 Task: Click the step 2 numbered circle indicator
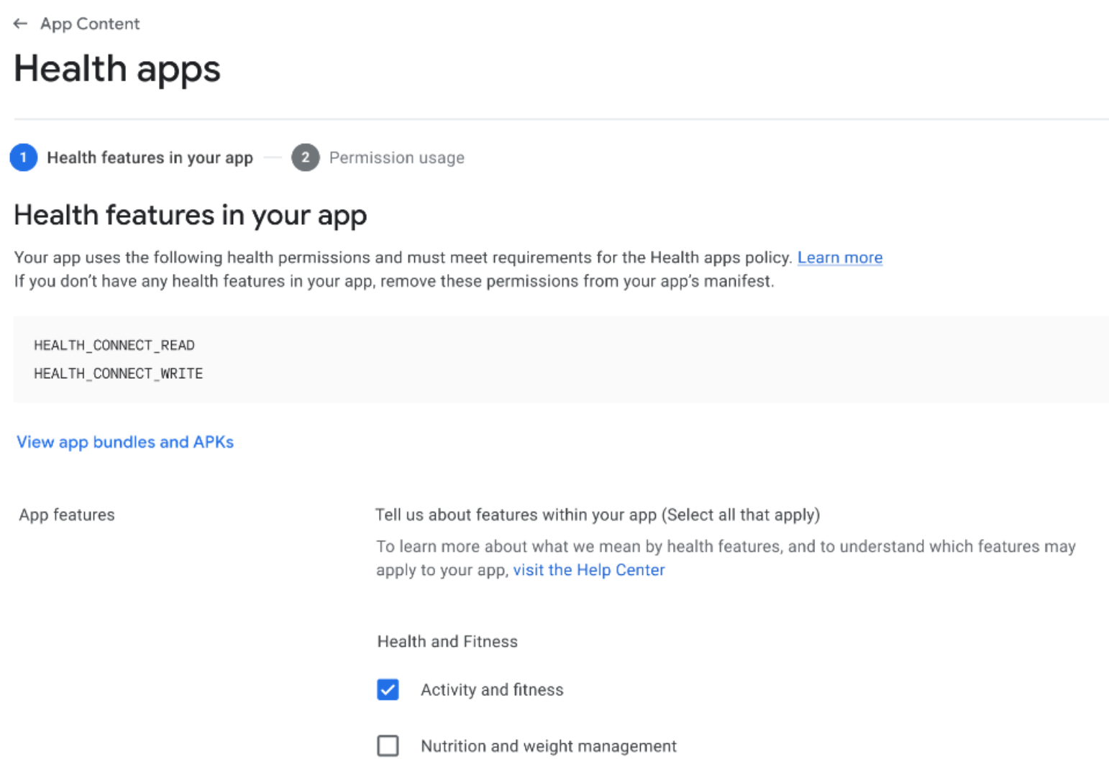click(305, 157)
